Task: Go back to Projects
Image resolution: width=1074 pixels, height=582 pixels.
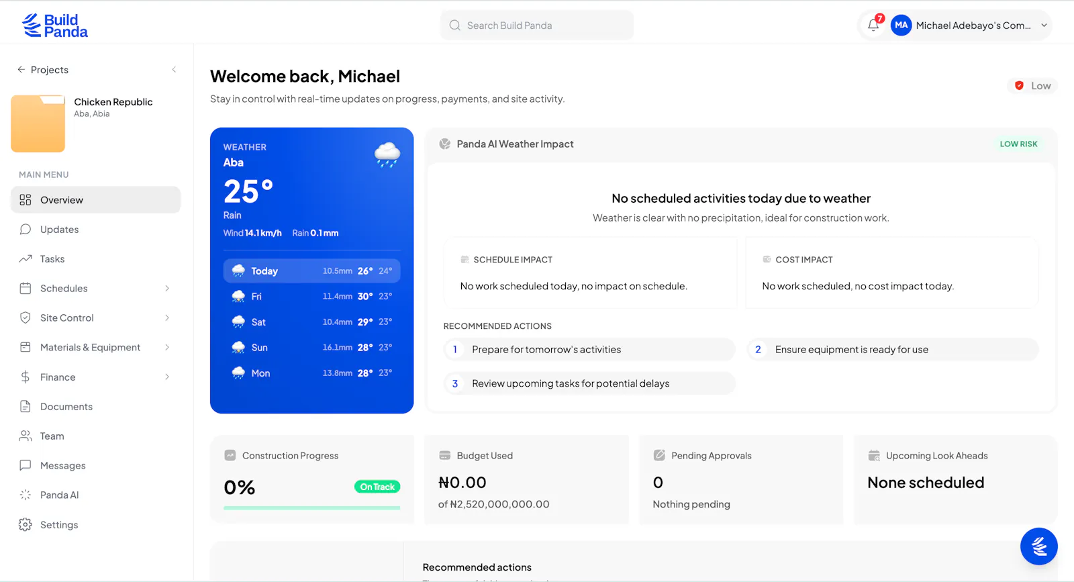Action: 42,70
